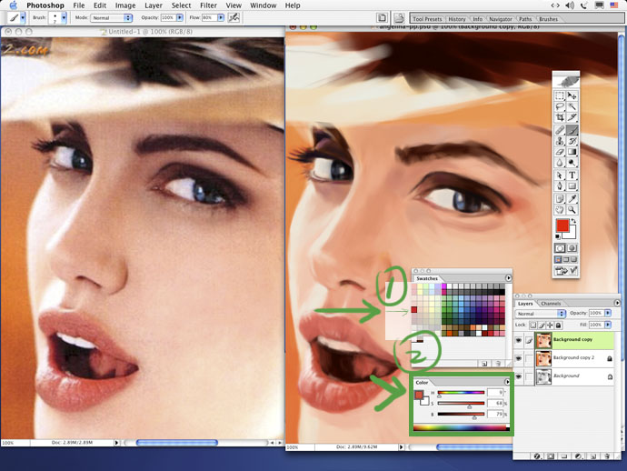This screenshot has height=471, width=627.
Task: Open the File menu
Action: click(x=79, y=5)
